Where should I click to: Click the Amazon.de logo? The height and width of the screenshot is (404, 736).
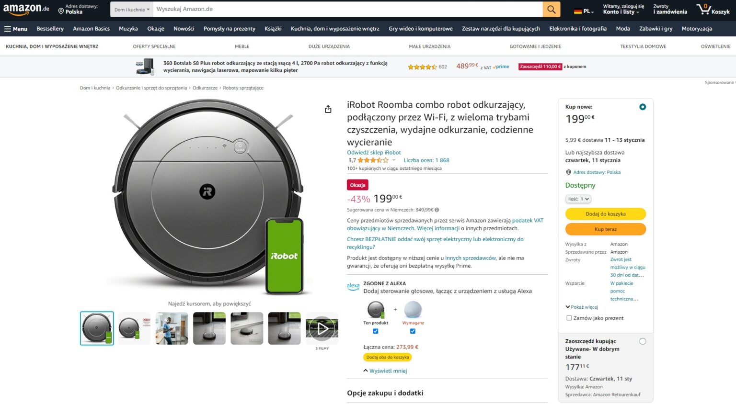tap(26, 9)
